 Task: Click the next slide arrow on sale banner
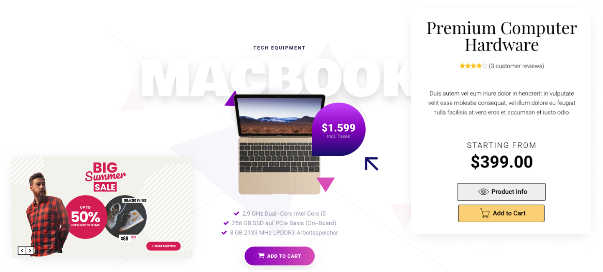[x=30, y=251]
